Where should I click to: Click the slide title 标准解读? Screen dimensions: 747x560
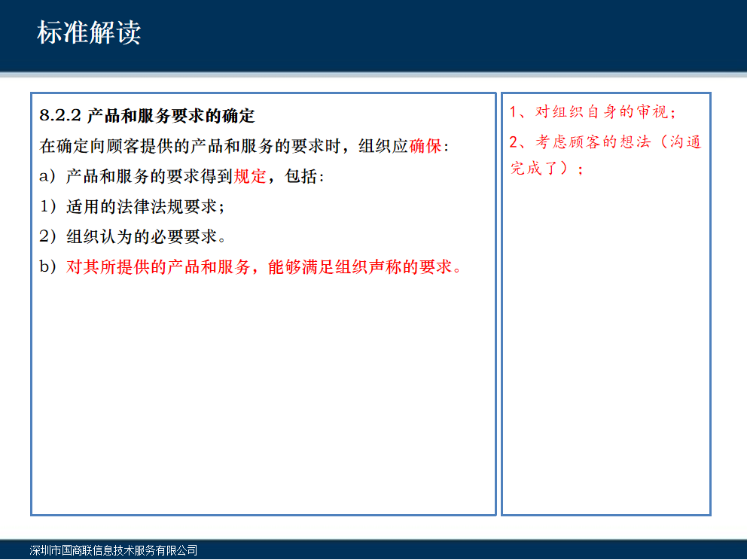point(89,32)
